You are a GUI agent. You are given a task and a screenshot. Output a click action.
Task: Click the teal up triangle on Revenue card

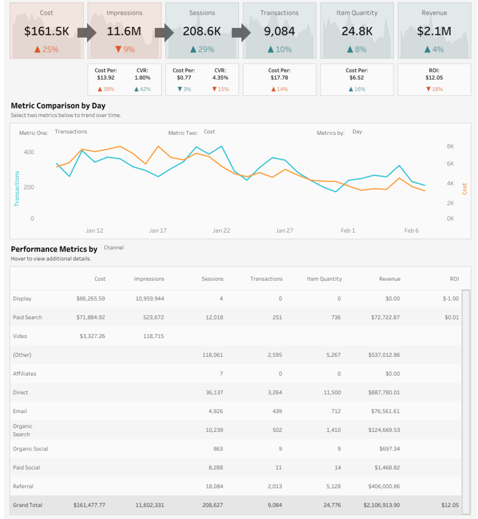click(427, 50)
